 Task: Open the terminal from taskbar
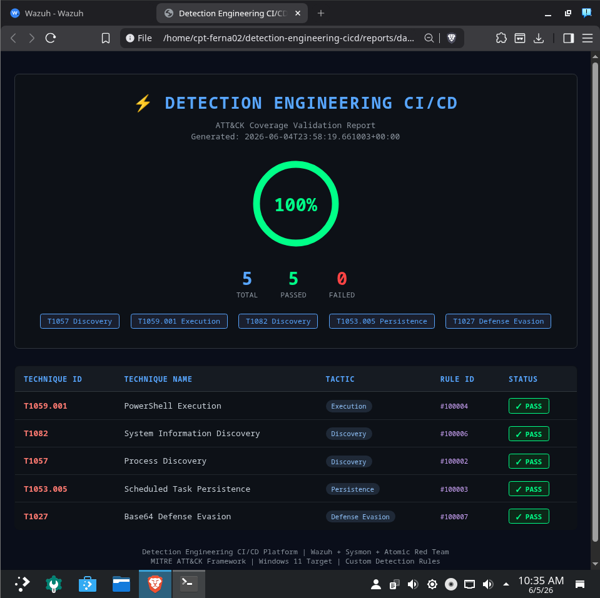click(x=189, y=584)
